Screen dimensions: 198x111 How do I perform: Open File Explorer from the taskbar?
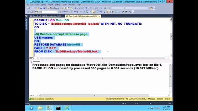coord(40,108)
